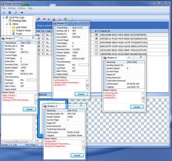Viewport: 172px width, 161px height.
Task: Toggle On checkbox in second job row
Action: (43, 38)
